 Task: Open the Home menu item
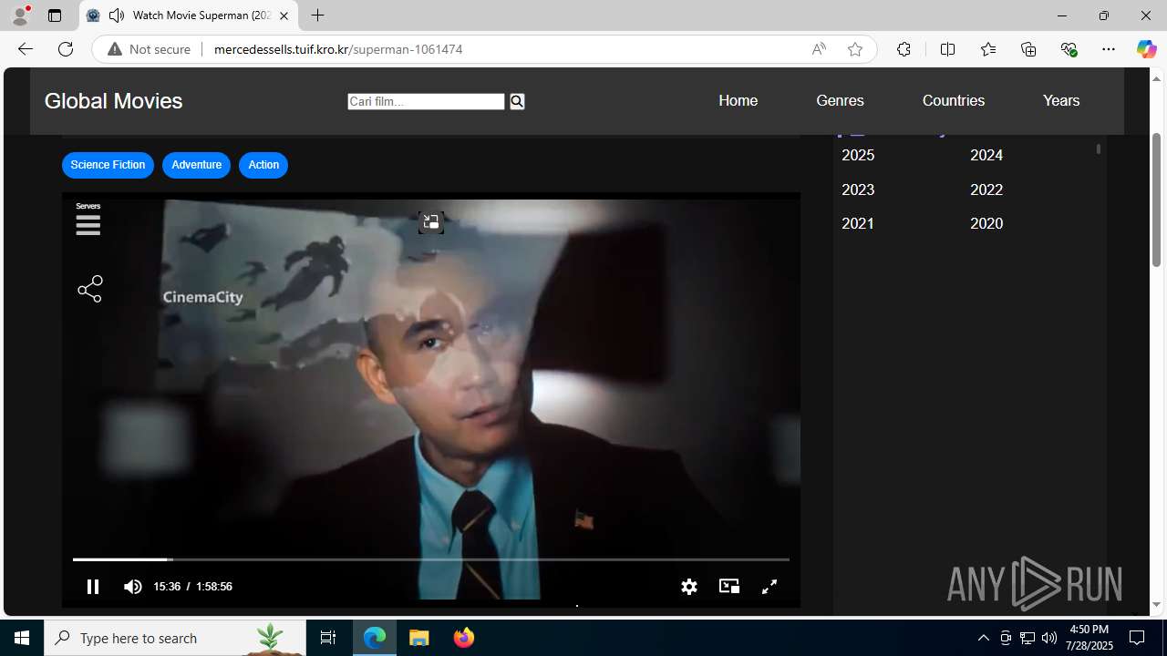(x=738, y=100)
